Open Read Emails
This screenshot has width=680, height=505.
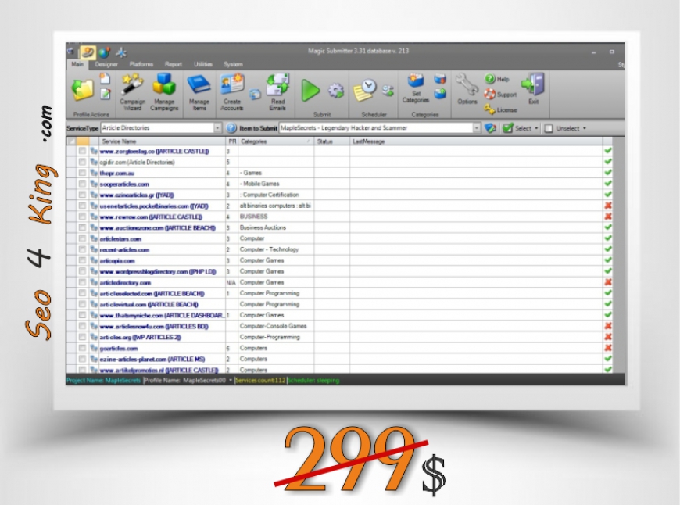pos(277,92)
